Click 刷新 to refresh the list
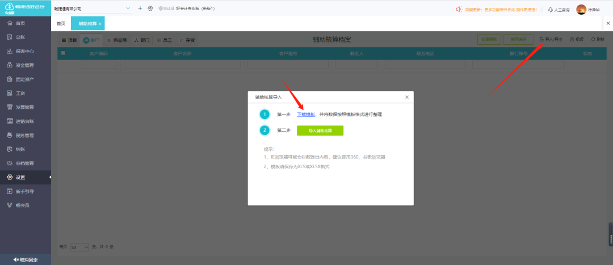Screen dimensions: 613x265 pyautogui.click(x=598, y=40)
